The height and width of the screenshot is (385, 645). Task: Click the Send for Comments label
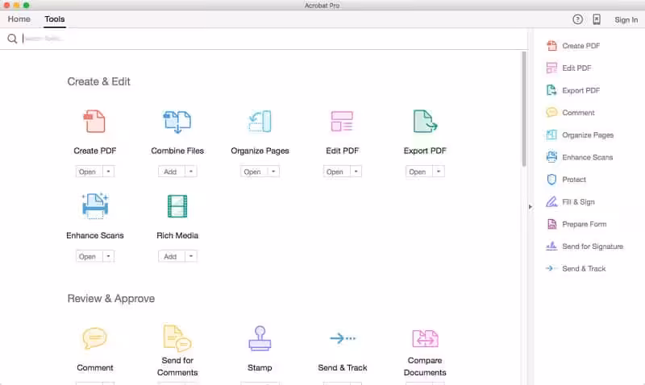click(x=177, y=366)
